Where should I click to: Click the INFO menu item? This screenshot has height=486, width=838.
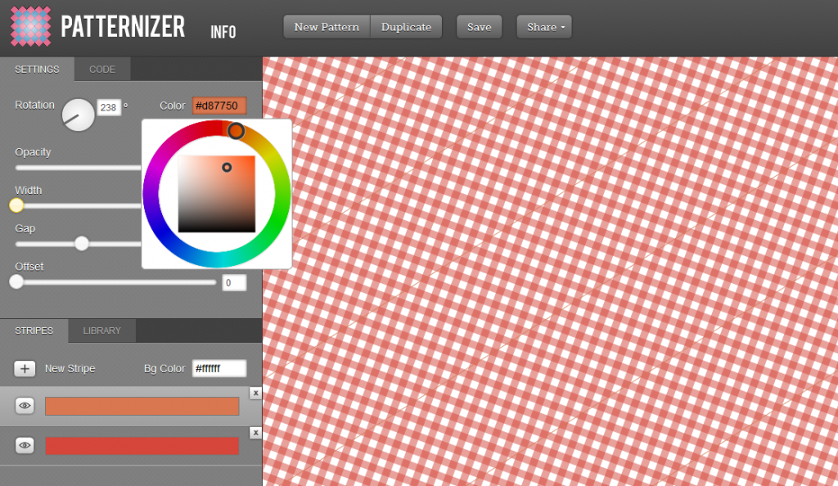223,32
